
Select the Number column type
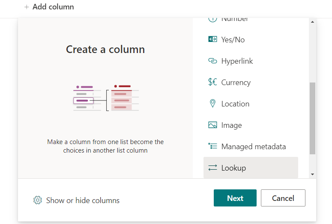point(235,20)
